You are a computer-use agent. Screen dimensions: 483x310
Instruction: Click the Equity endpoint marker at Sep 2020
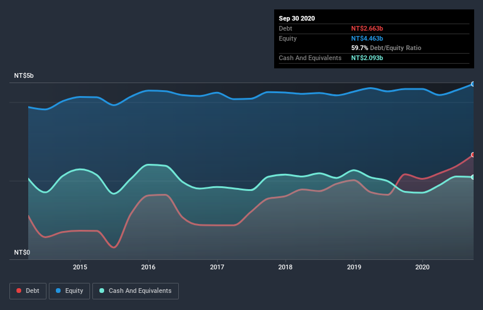click(473, 84)
